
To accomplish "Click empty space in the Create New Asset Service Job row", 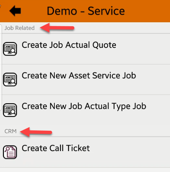I will point(154,79).
